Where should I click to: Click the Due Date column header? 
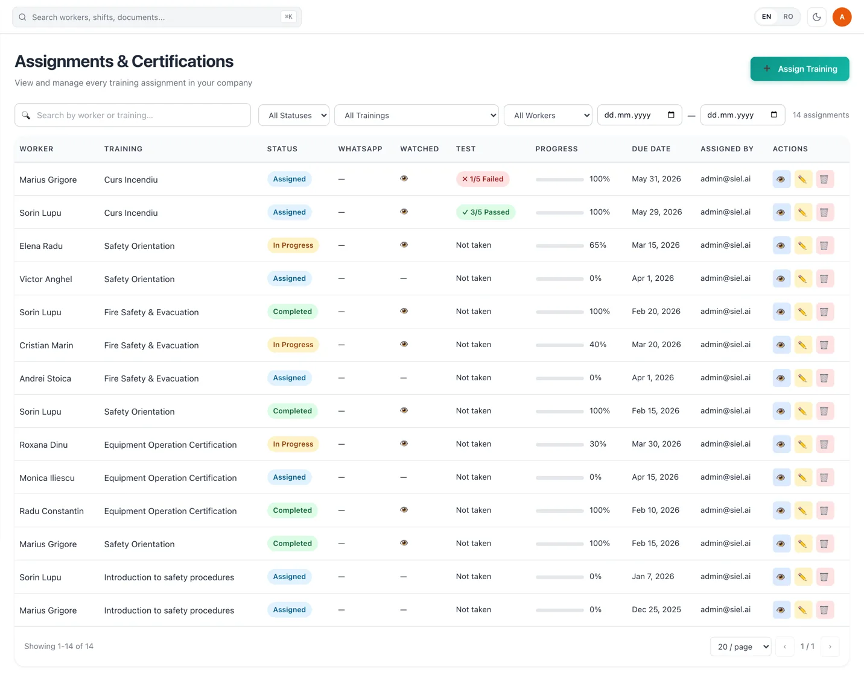coord(651,149)
